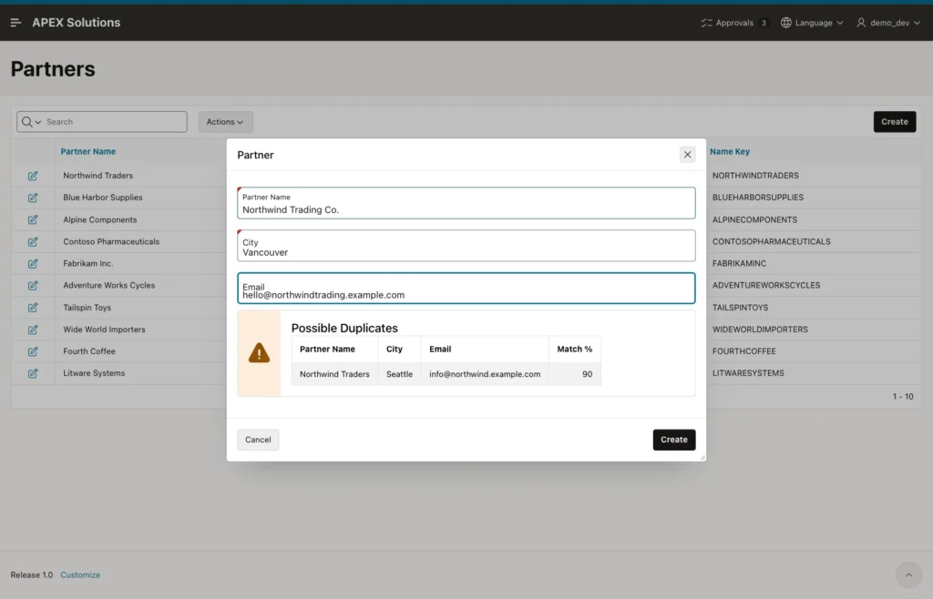933x599 pixels.
Task: Click the 1 - 10 pagination label
Action: 903,396
